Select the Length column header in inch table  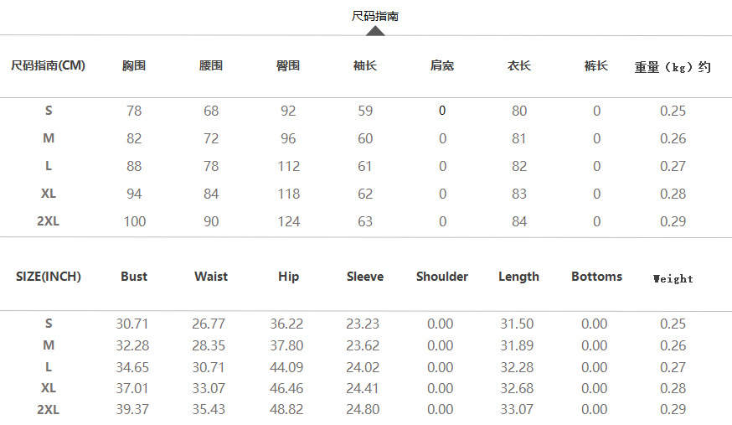(519, 277)
